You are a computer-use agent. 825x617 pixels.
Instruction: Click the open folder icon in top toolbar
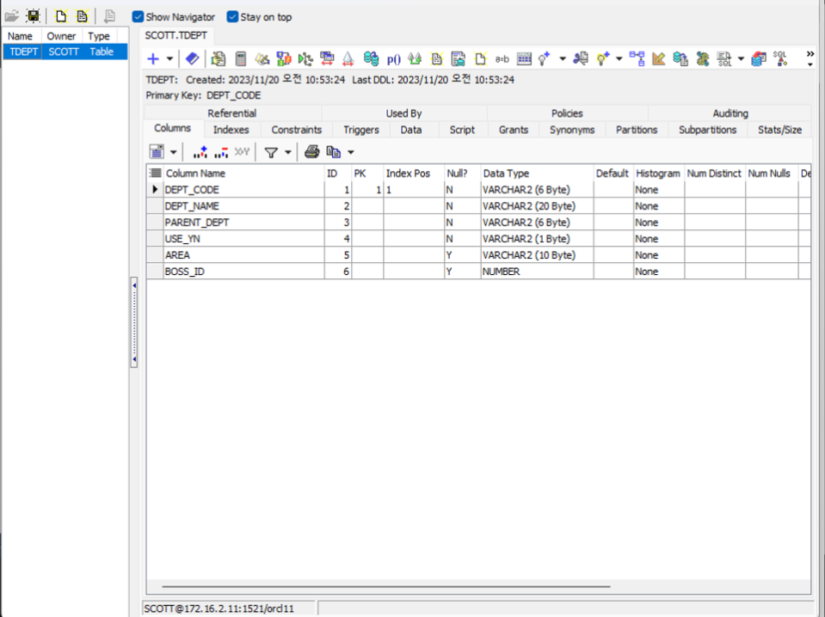(11, 16)
